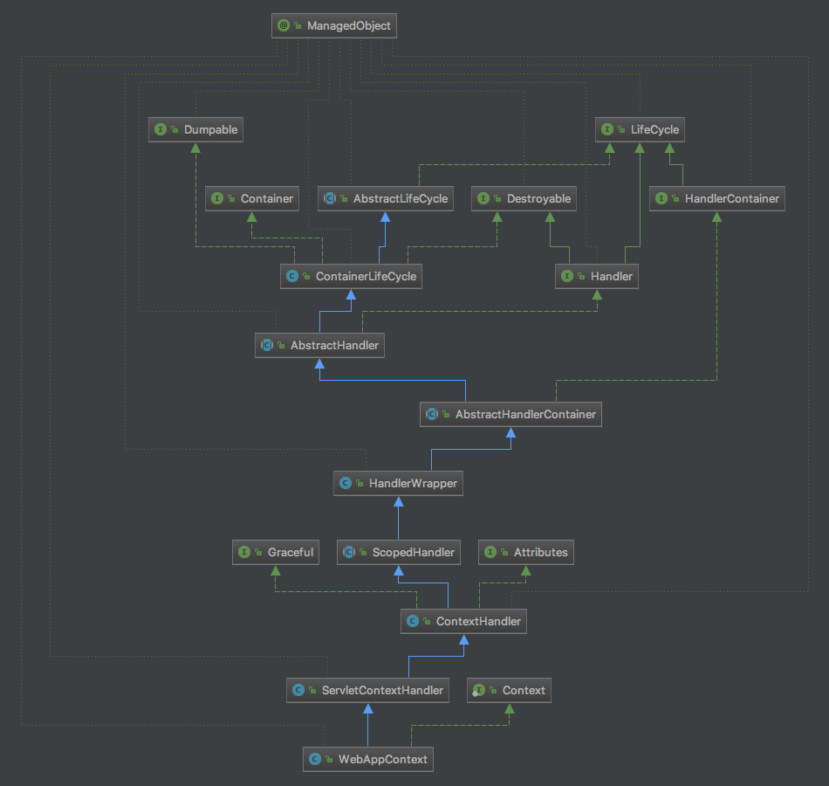829x786 pixels.
Task: Select the AbstractHandler class node
Action: click(320, 345)
